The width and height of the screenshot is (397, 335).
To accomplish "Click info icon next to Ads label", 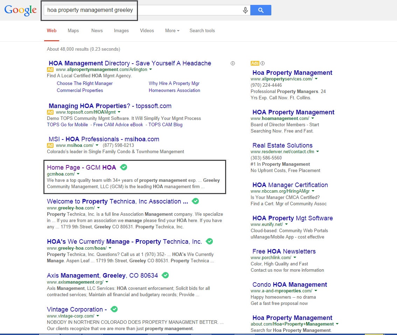I will coord(263,63).
